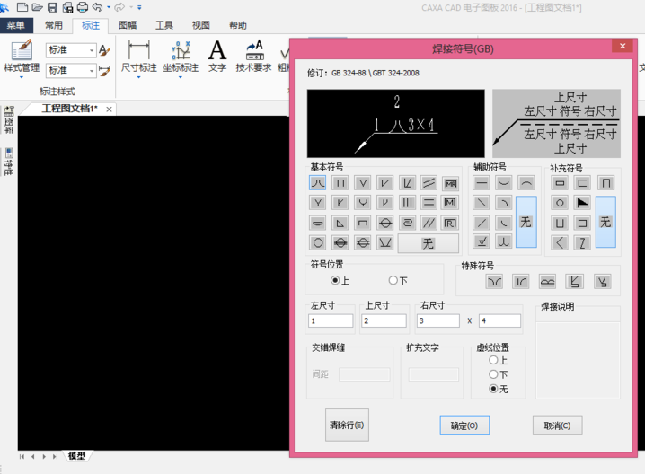645x474 pixels.
Task: Click the Print icon in quick access toolbar
Action: [83, 7]
